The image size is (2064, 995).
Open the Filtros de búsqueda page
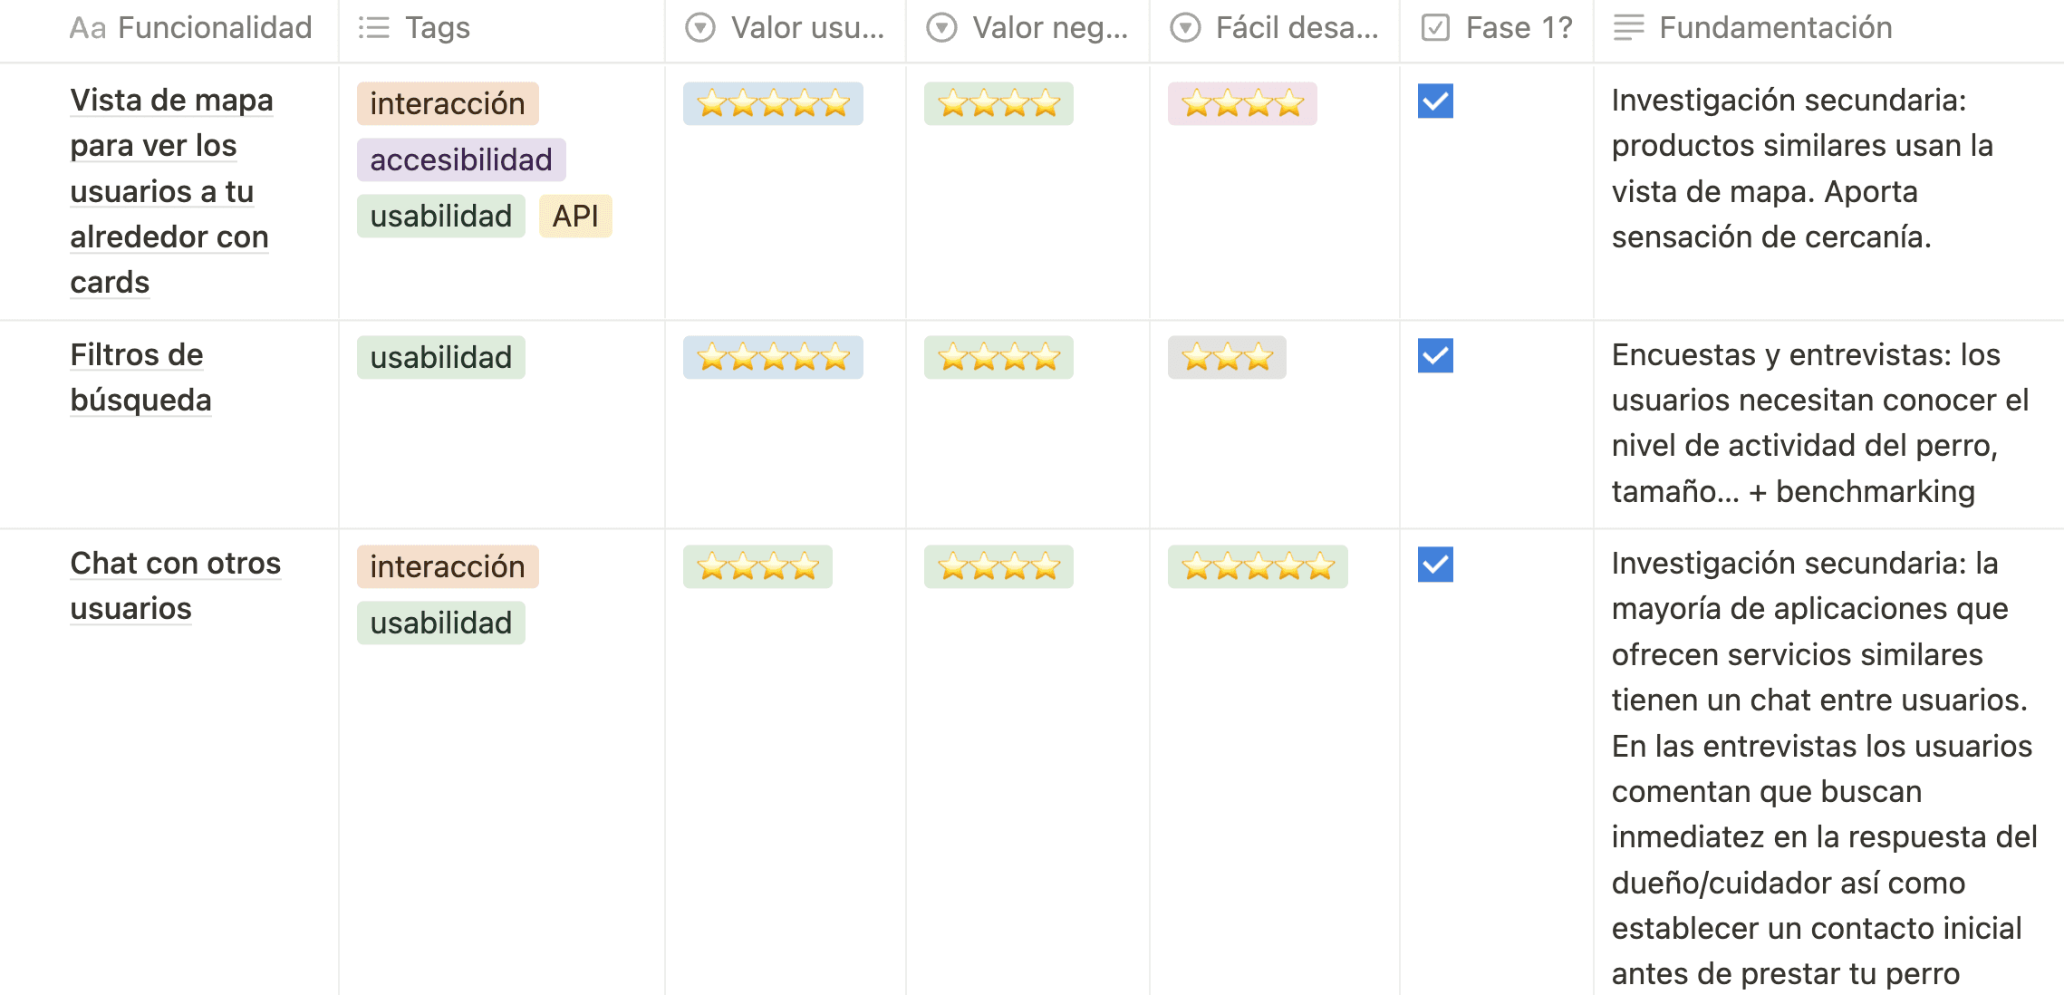(140, 377)
